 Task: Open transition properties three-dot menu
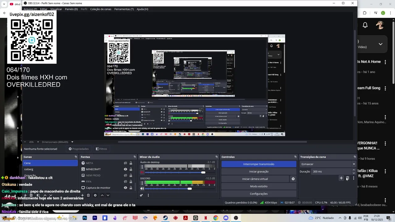tap(354, 178)
